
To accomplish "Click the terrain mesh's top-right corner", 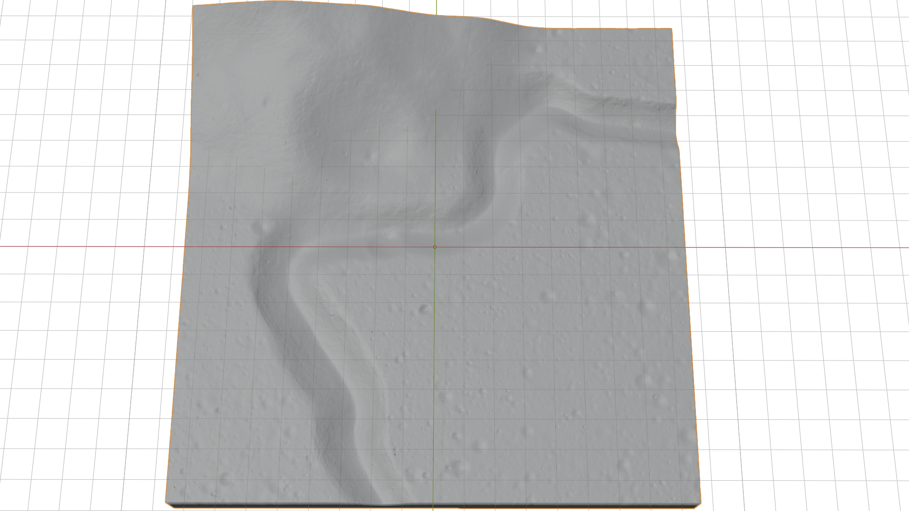I will tap(672, 29).
